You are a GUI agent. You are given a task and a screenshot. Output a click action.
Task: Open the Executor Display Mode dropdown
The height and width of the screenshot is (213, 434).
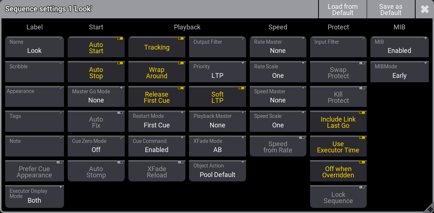pyautogui.click(x=35, y=196)
